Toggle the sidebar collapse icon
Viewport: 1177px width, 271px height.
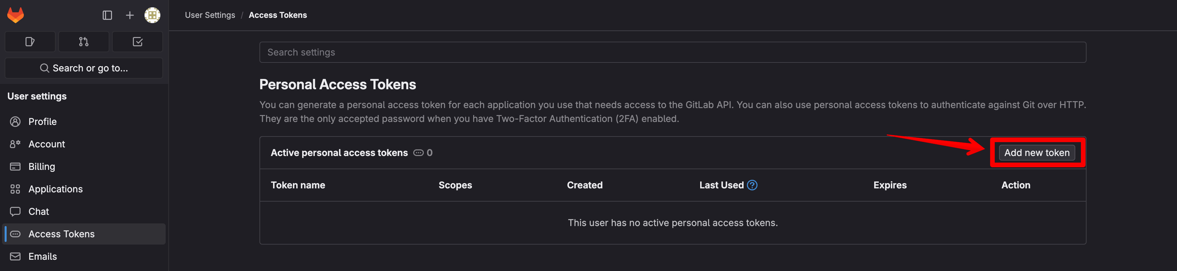click(x=107, y=16)
